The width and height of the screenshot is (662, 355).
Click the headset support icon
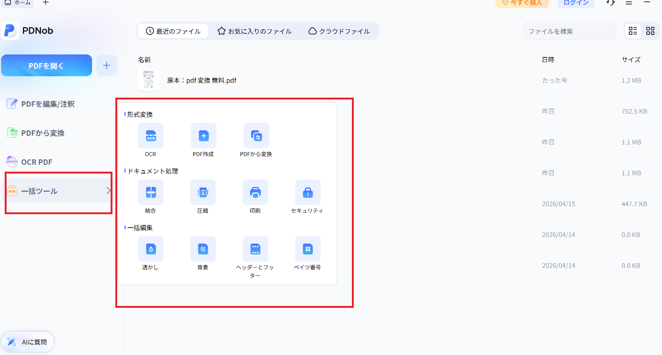[x=611, y=3]
